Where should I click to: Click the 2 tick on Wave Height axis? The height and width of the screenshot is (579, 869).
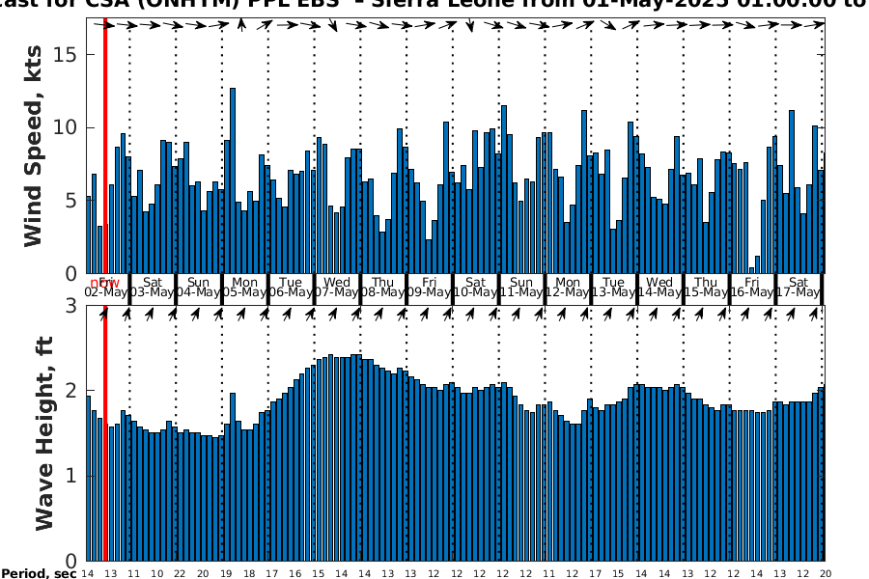pyautogui.click(x=71, y=391)
